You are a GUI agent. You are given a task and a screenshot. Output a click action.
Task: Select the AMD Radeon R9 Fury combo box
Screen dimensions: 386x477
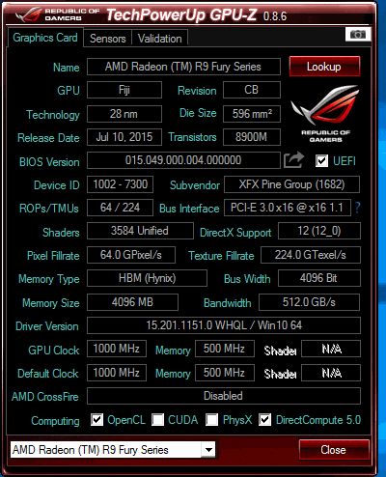tap(113, 450)
